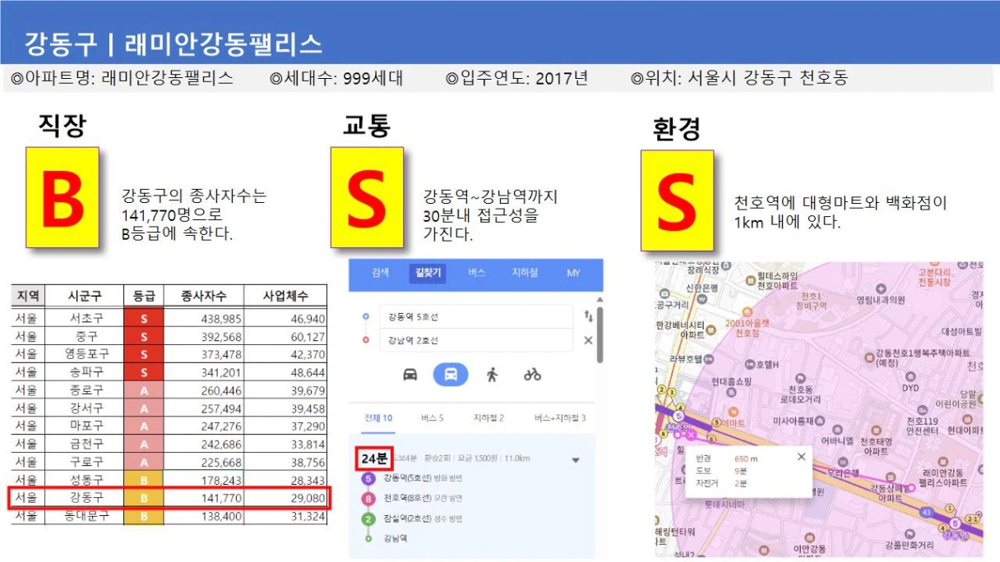Expand the 24분 route details arrow
This screenshot has width=1000, height=562.
click(576, 460)
